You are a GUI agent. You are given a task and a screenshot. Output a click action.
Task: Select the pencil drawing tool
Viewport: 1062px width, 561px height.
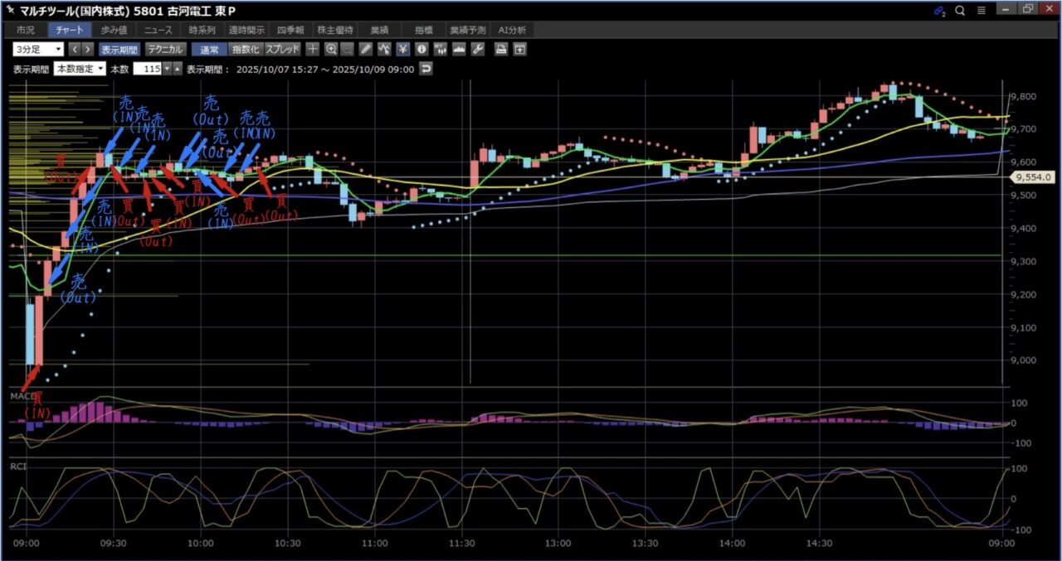click(x=366, y=49)
